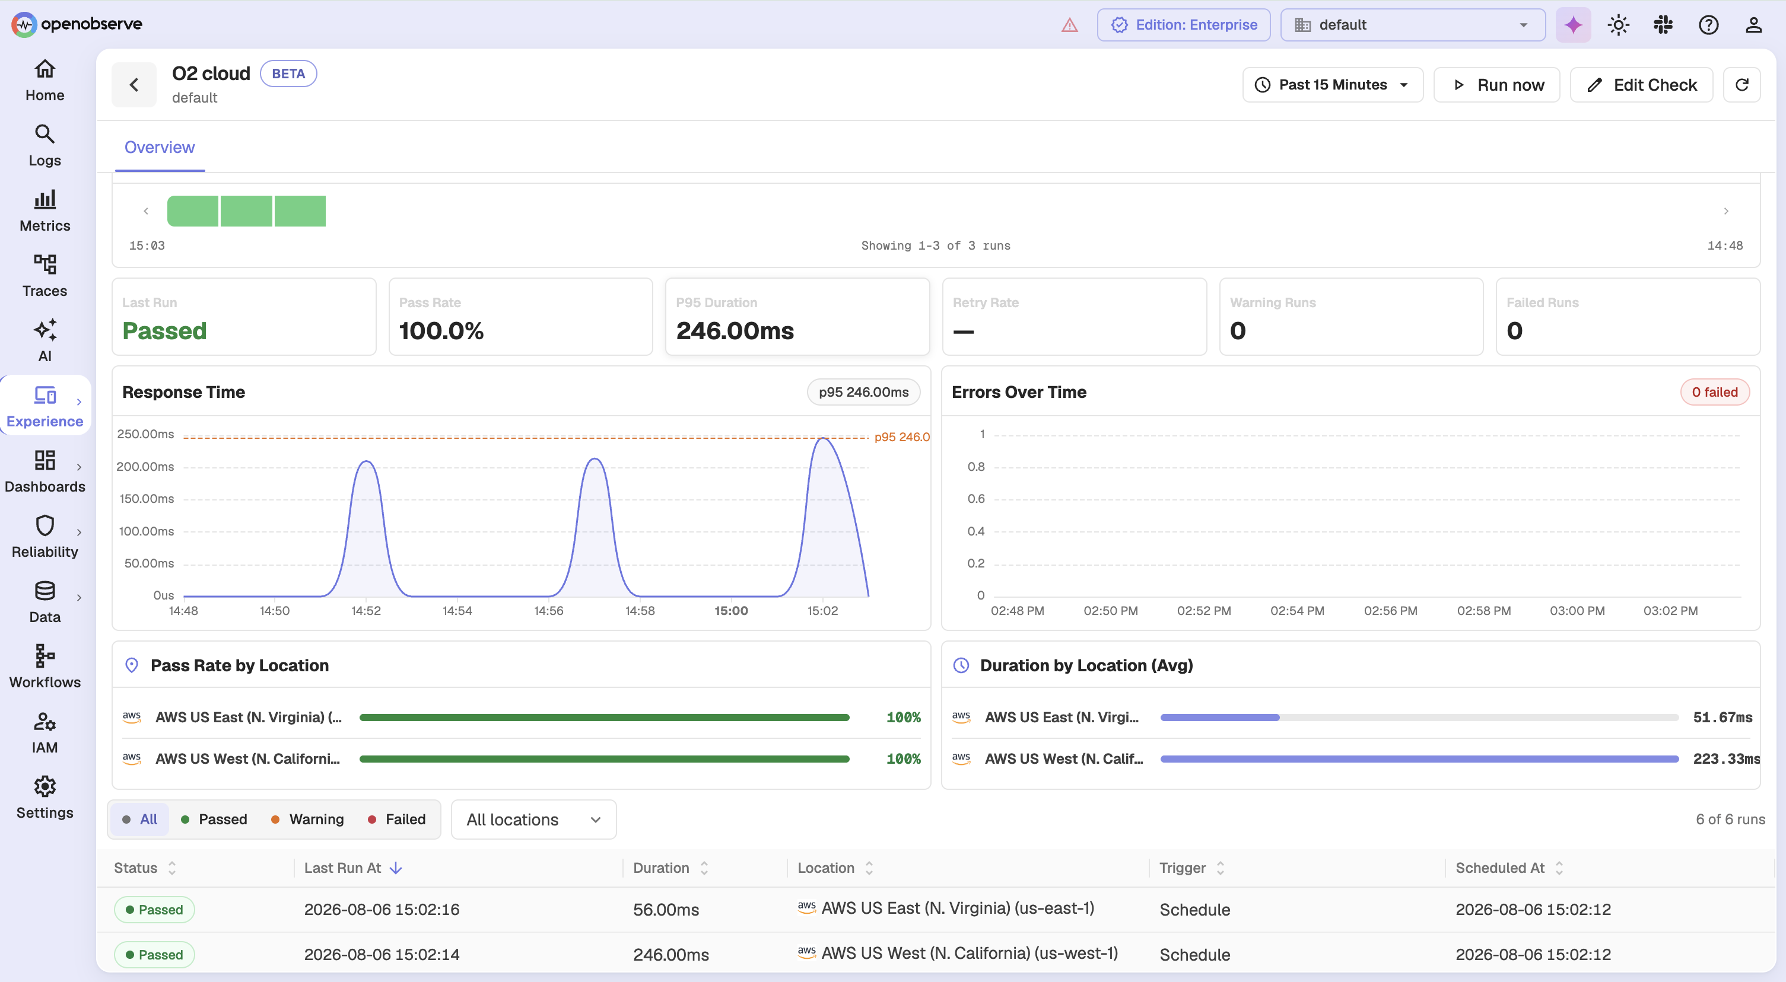Viewport: 1786px width, 982px height.
Task: Expand the Data submenu chevron
Action: tap(79, 597)
